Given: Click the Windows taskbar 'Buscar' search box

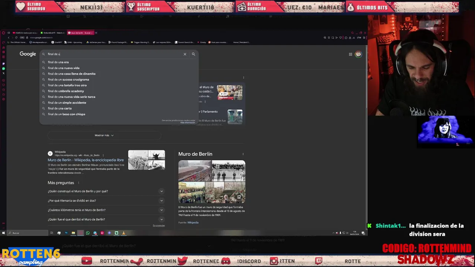Looking at the screenshot, I should point(28,233).
